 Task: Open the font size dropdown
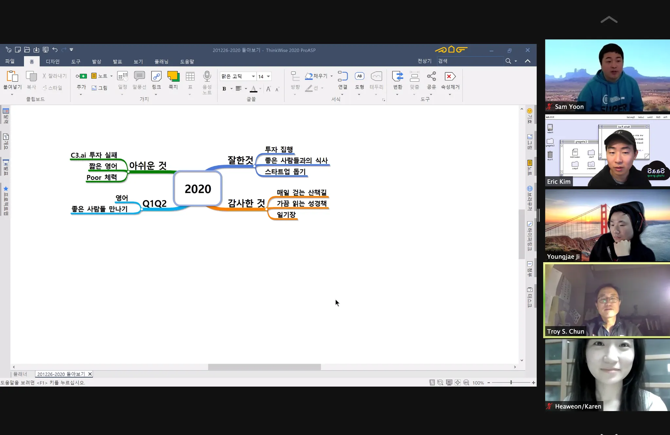[268, 77]
